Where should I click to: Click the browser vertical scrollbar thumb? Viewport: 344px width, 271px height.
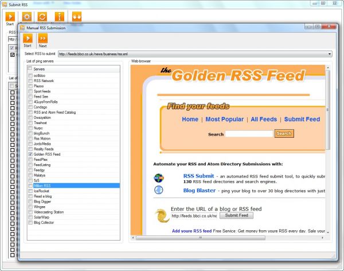327,110
